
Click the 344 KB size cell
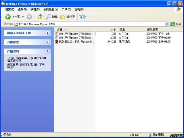(112, 42)
